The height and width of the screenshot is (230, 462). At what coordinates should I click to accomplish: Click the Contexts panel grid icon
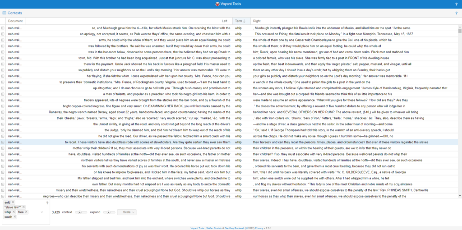[x=4, y=13]
